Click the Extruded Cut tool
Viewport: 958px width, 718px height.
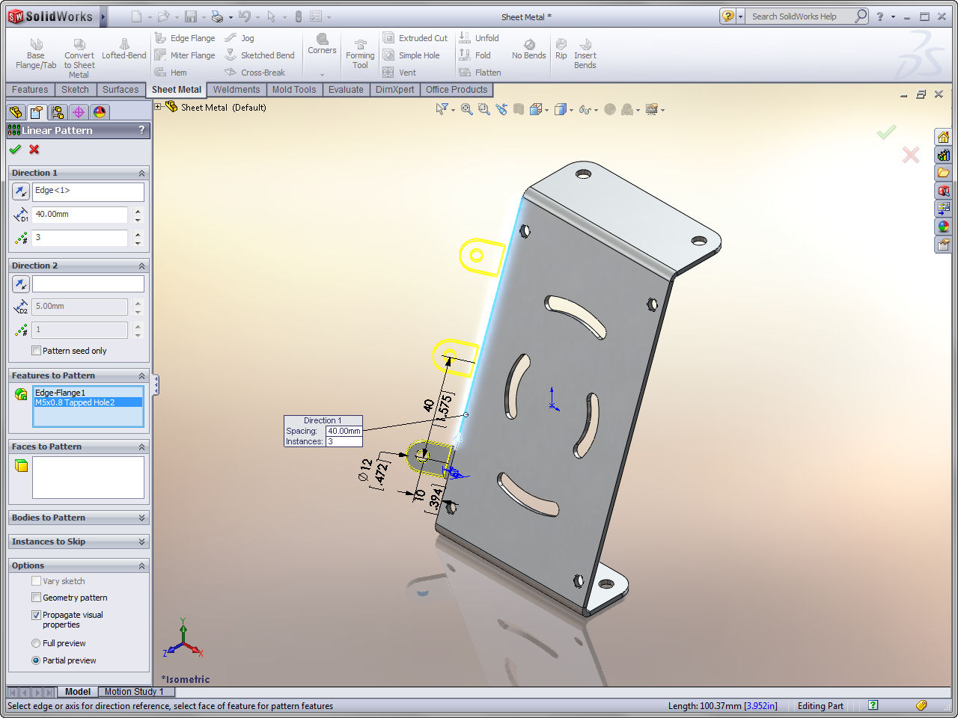tap(415, 38)
